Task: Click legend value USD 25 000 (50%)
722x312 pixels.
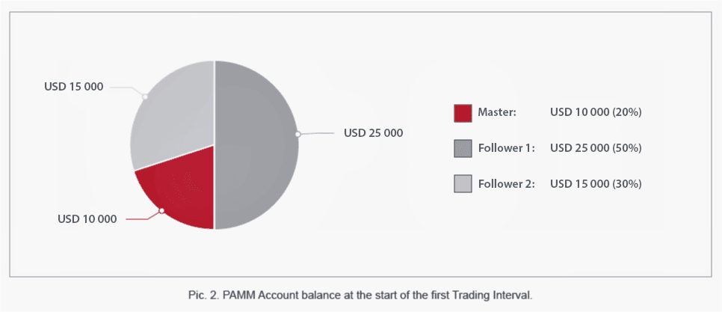Action: (x=596, y=148)
